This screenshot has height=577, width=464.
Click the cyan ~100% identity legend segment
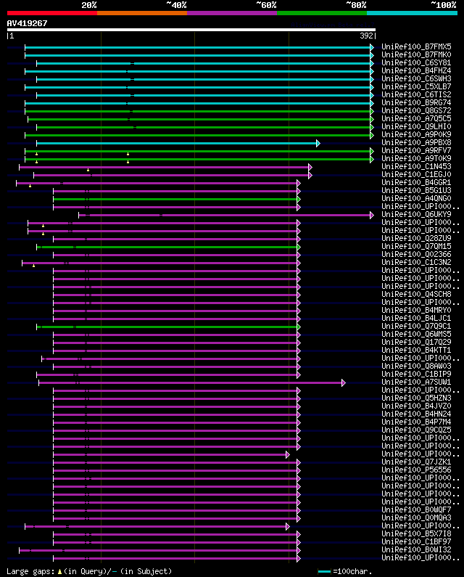[412, 13]
